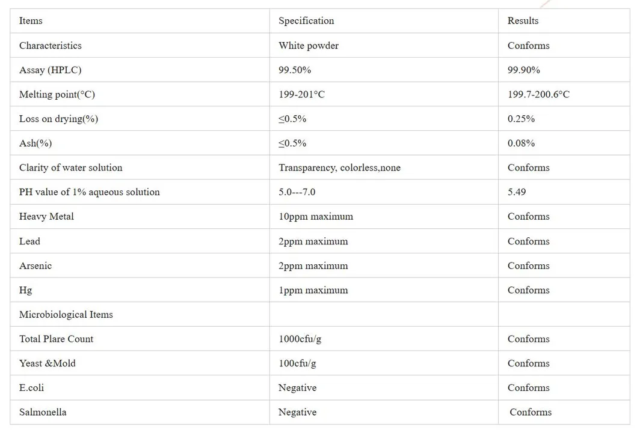Select the 5.0---7.0 PH specification

tap(297, 192)
